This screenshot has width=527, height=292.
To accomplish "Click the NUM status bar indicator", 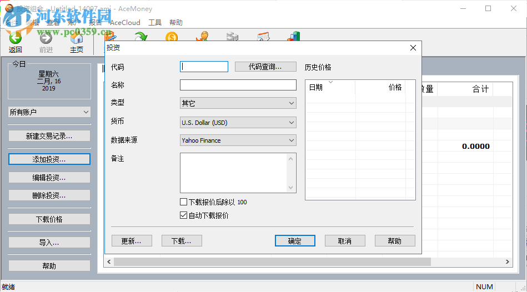I will tap(484, 286).
